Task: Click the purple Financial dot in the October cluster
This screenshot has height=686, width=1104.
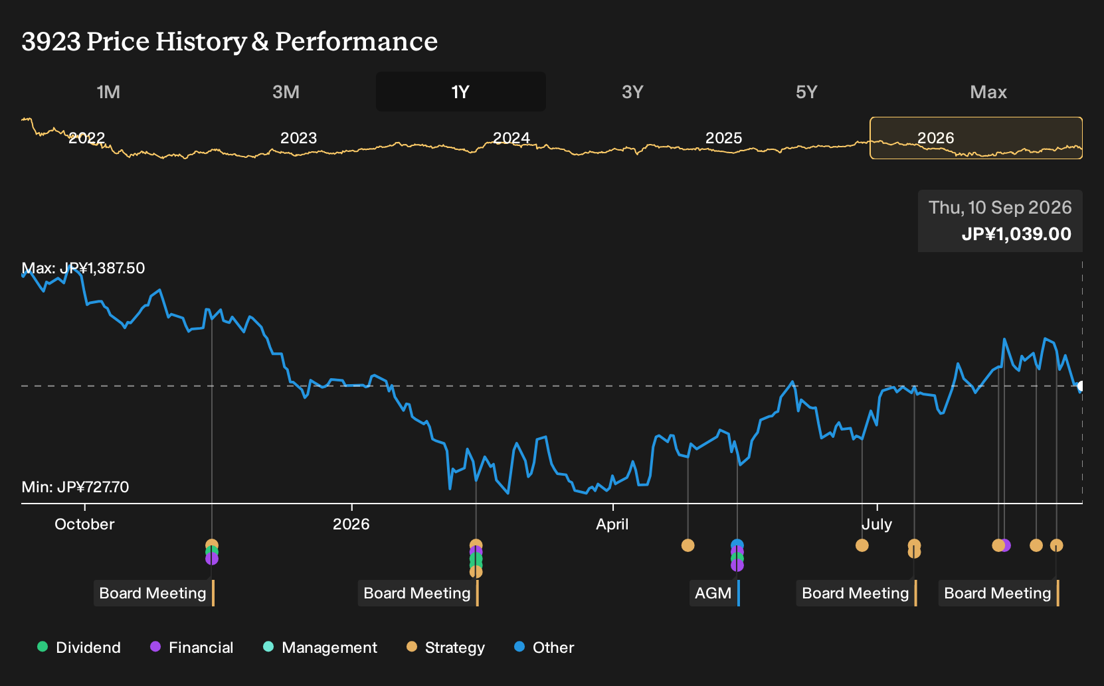Action: [x=211, y=559]
